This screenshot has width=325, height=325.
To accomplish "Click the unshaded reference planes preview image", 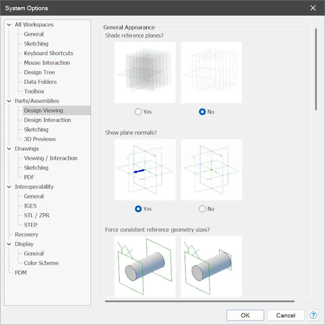I will coord(211,72).
